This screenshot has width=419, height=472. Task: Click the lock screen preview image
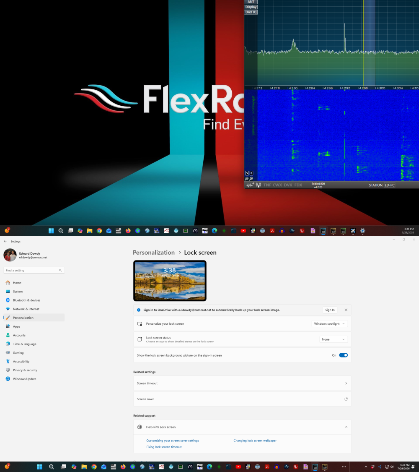click(170, 281)
